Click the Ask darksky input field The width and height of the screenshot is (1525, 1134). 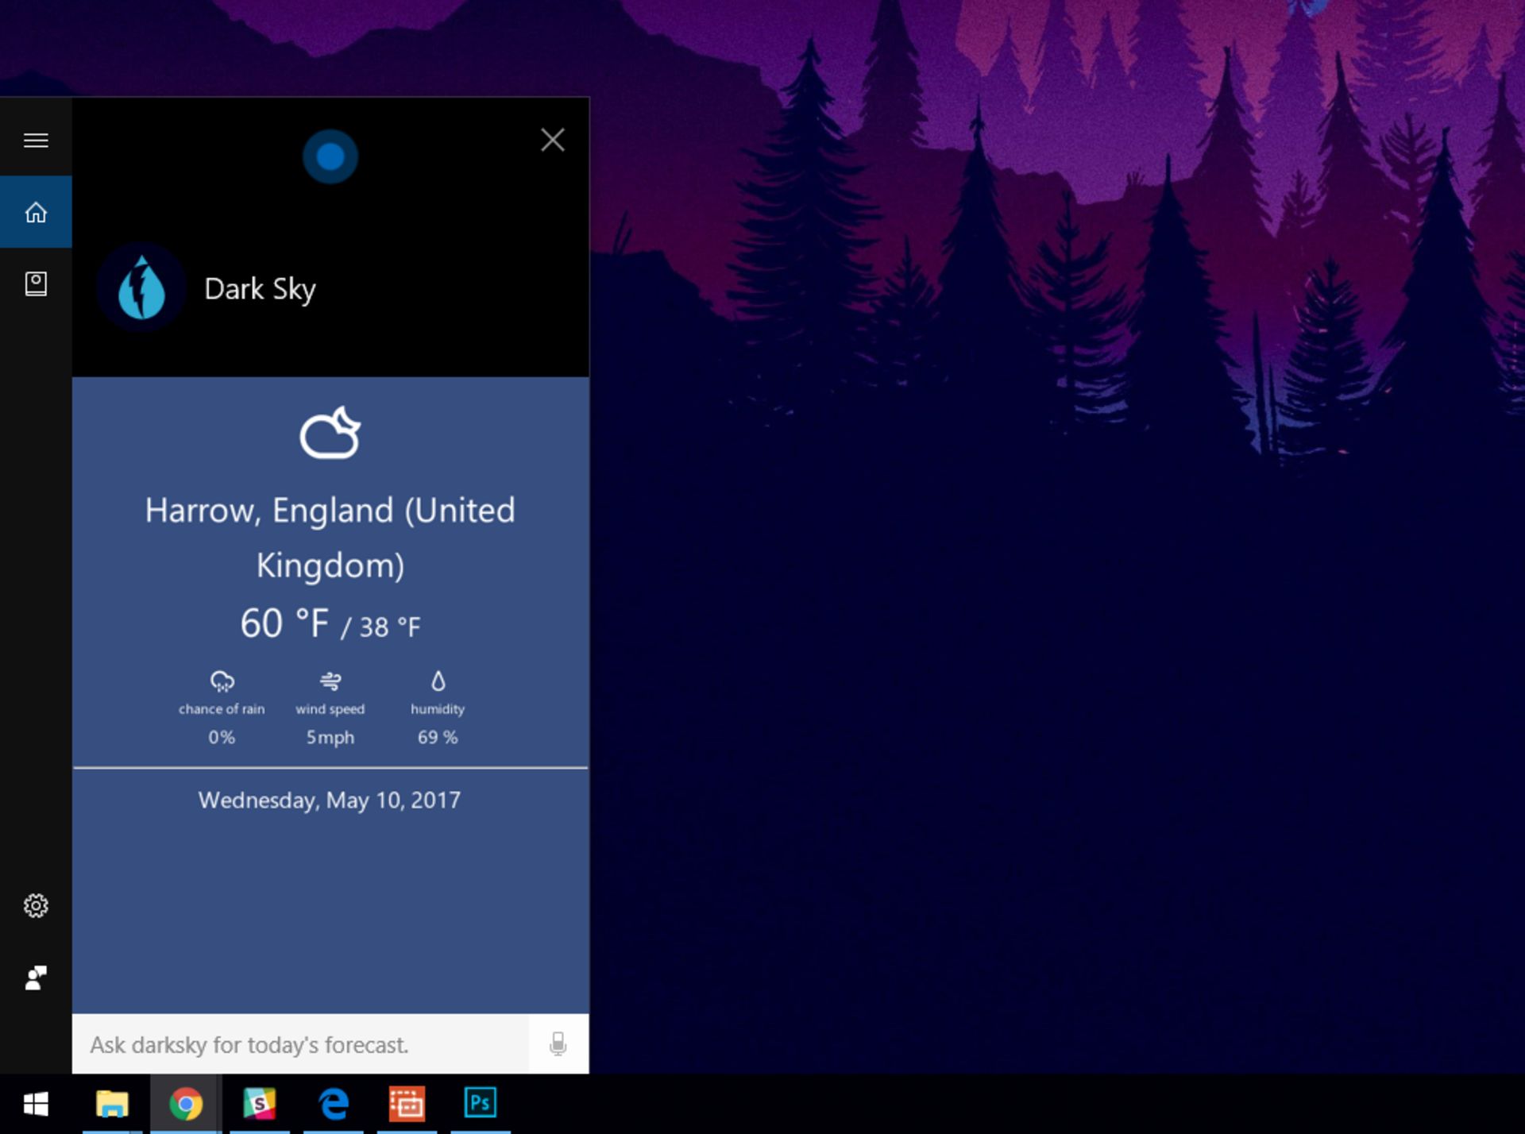(300, 1044)
